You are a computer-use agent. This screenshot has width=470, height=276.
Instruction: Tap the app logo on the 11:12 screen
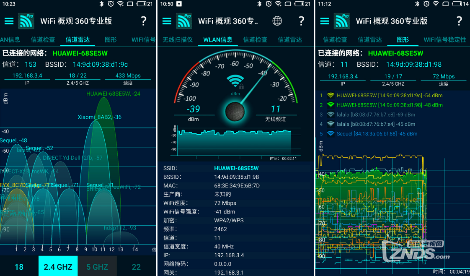[342, 21]
